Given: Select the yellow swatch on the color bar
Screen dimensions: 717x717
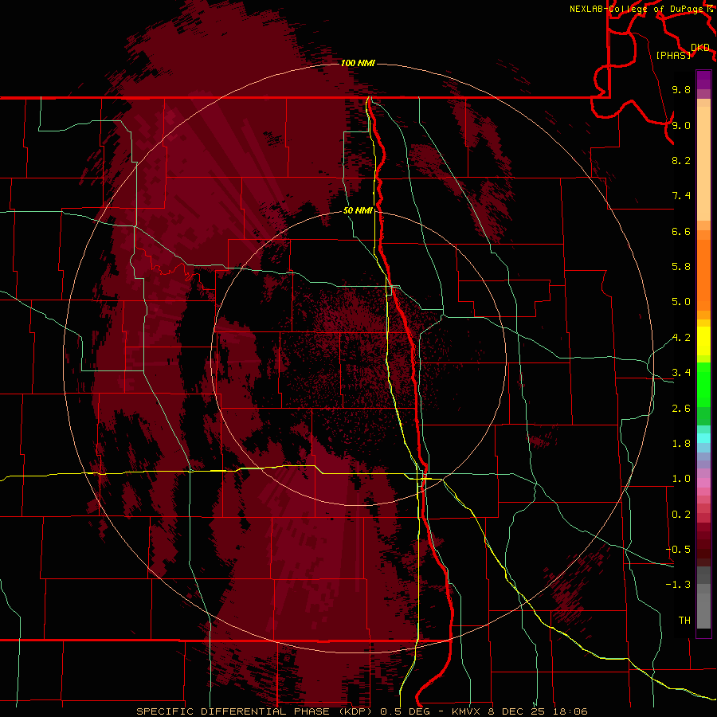Looking at the screenshot, I should pyautogui.click(x=703, y=341).
